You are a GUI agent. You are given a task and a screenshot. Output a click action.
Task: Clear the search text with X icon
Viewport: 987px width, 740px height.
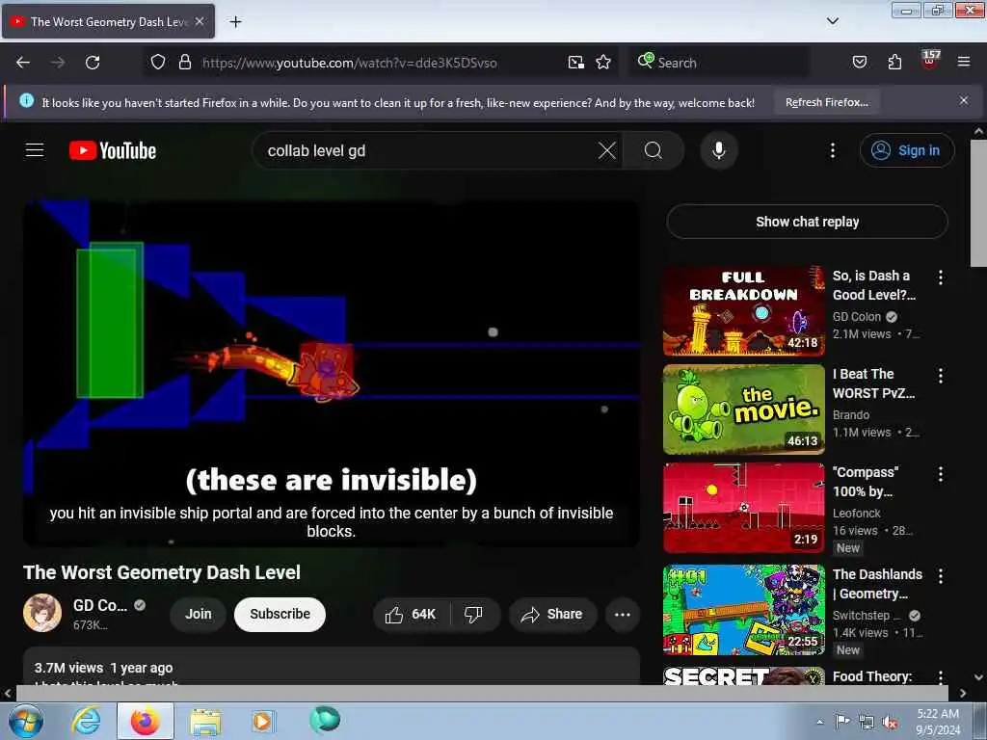click(x=607, y=150)
